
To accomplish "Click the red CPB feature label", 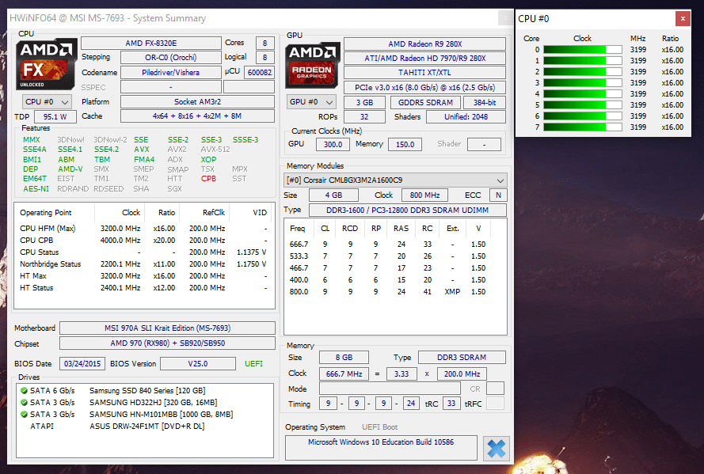I will coord(208,179).
